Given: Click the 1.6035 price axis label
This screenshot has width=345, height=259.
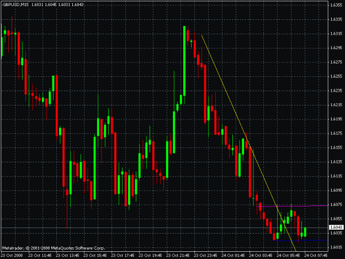Looking at the screenshot, I should pyautogui.click(x=336, y=233).
